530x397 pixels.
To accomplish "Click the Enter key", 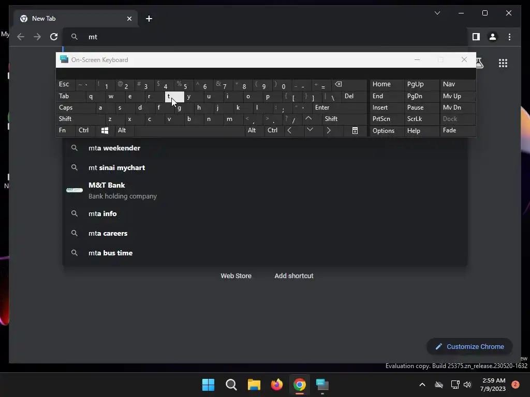I will tap(340, 108).
